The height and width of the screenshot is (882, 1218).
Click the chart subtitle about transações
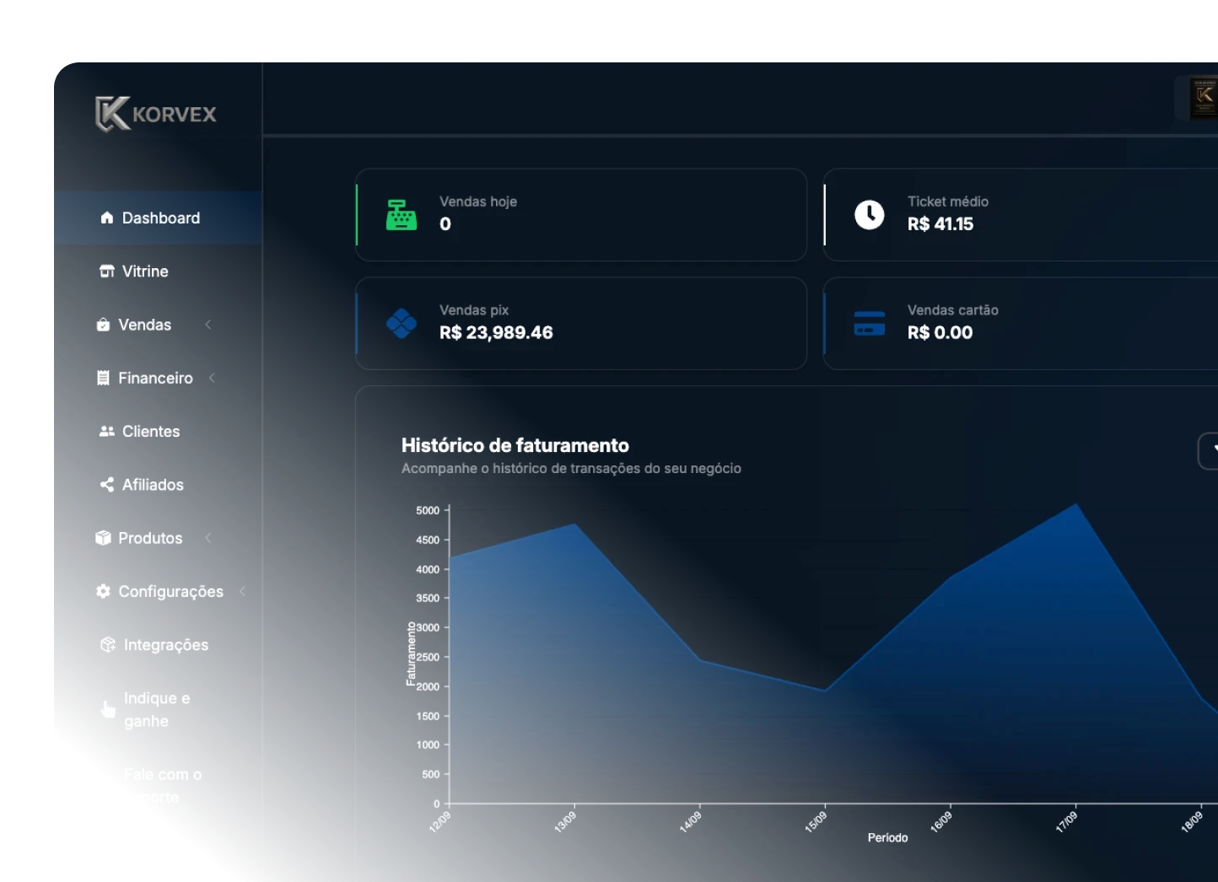(x=571, y=469)
